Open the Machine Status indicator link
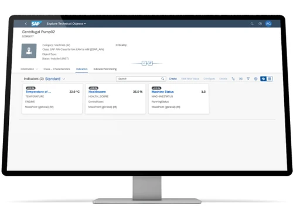The height and width of the screenshot is (219, 293). pos(162,92)
